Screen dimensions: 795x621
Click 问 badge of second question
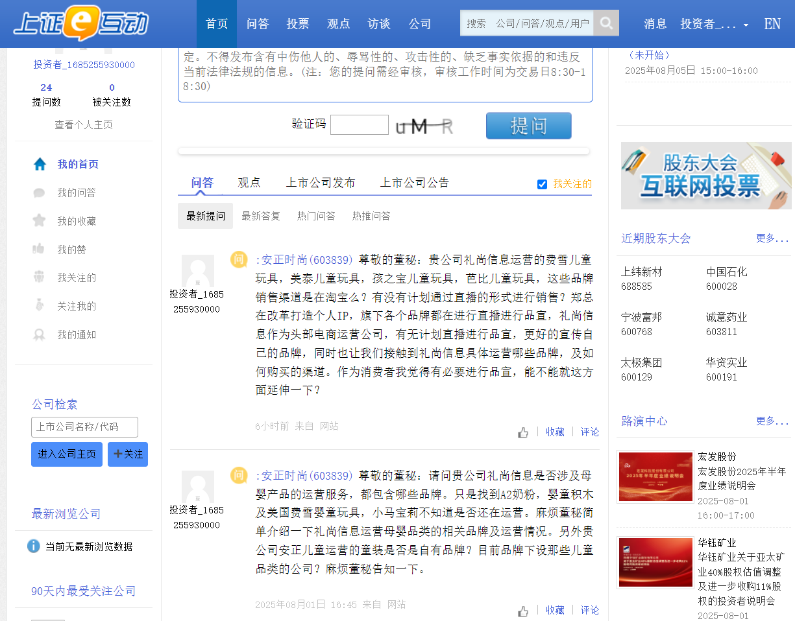click(x=239, y=475)
